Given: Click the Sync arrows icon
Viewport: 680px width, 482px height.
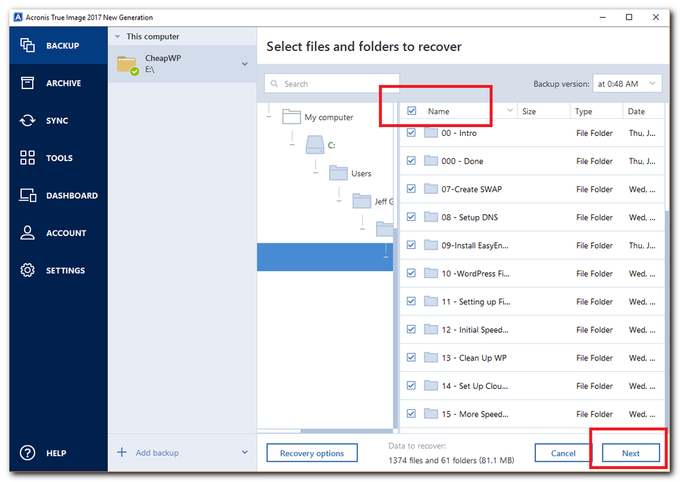Looking at the screenshot, I should [27, 120].
